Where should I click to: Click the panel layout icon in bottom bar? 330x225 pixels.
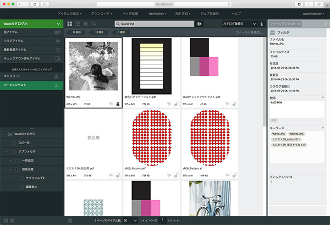(x=70, y=221)
